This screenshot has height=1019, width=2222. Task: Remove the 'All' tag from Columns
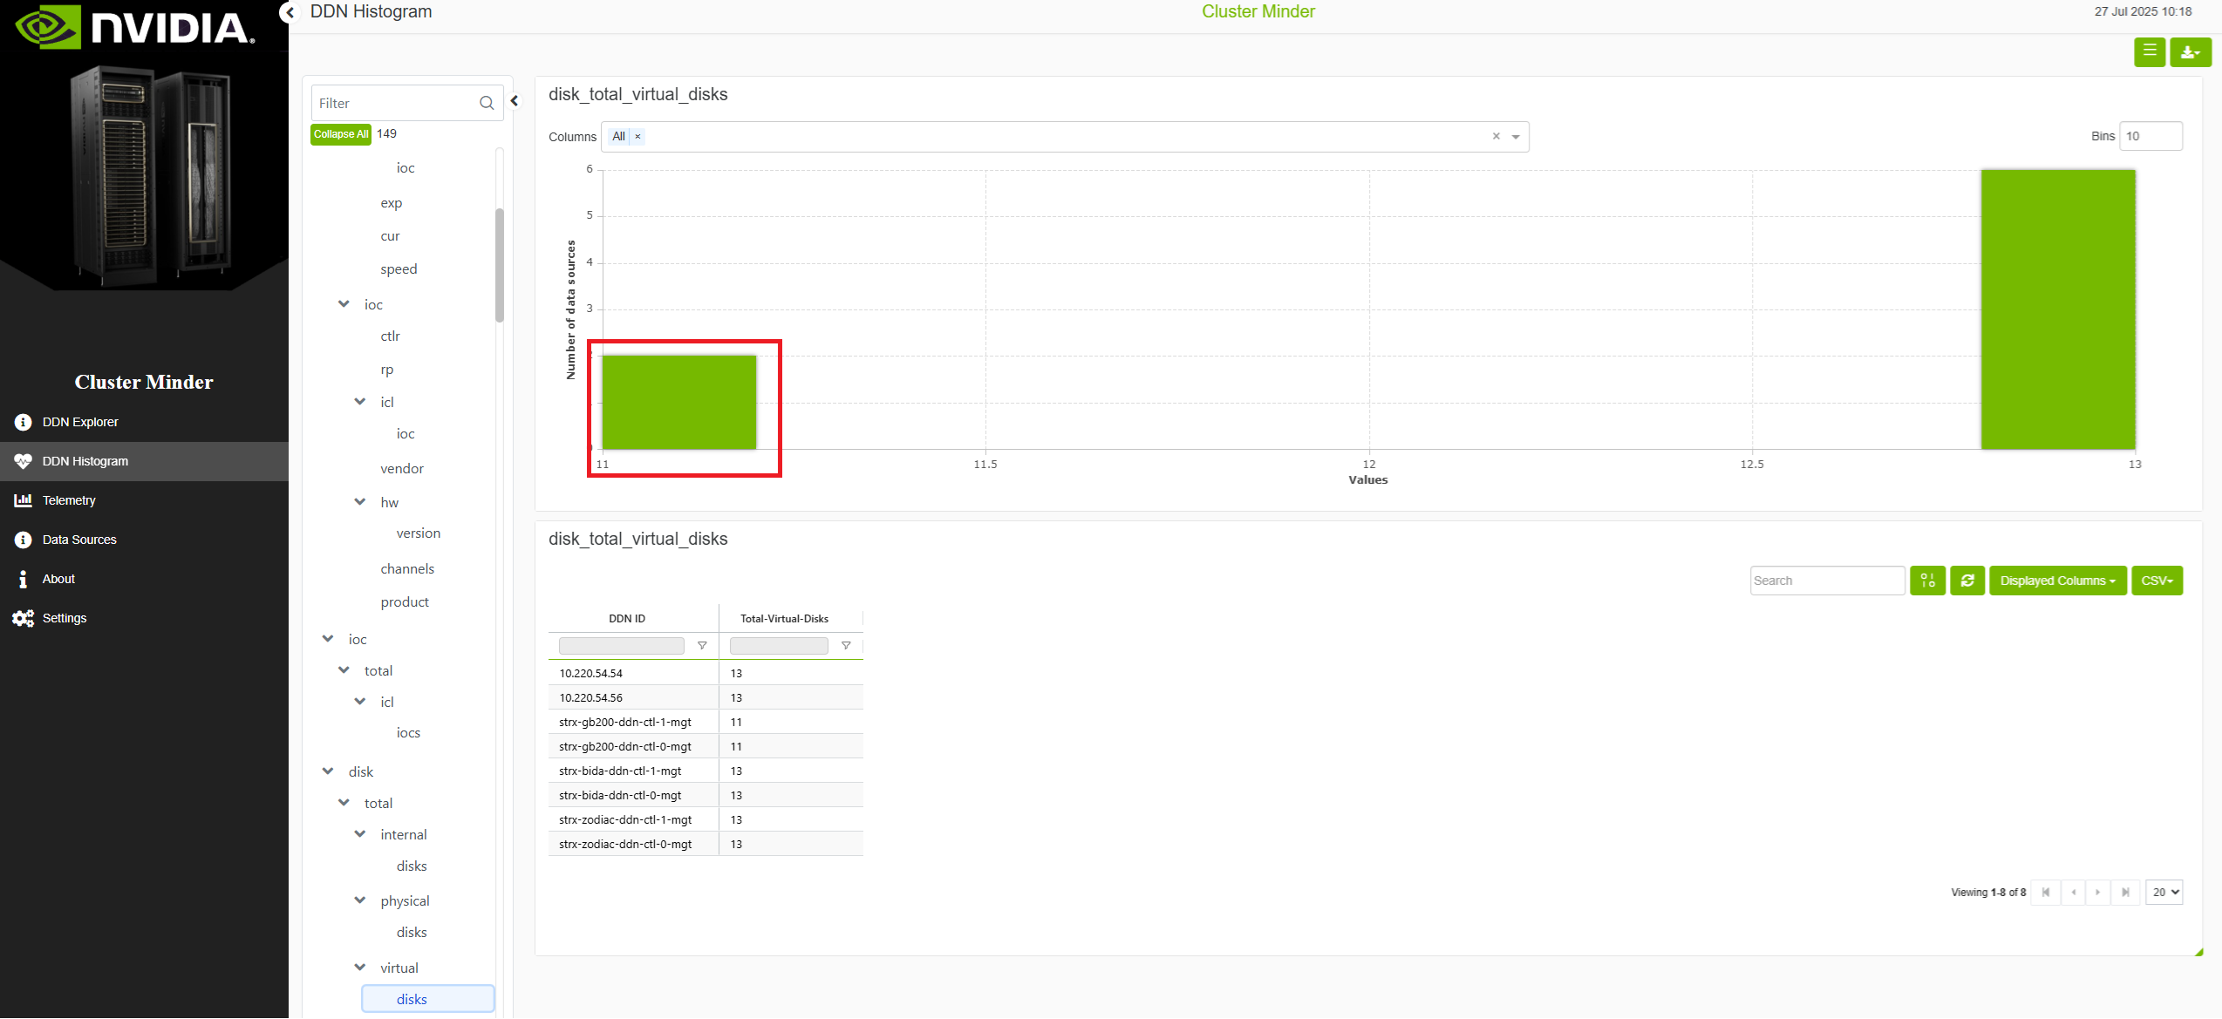coord(637,136)
